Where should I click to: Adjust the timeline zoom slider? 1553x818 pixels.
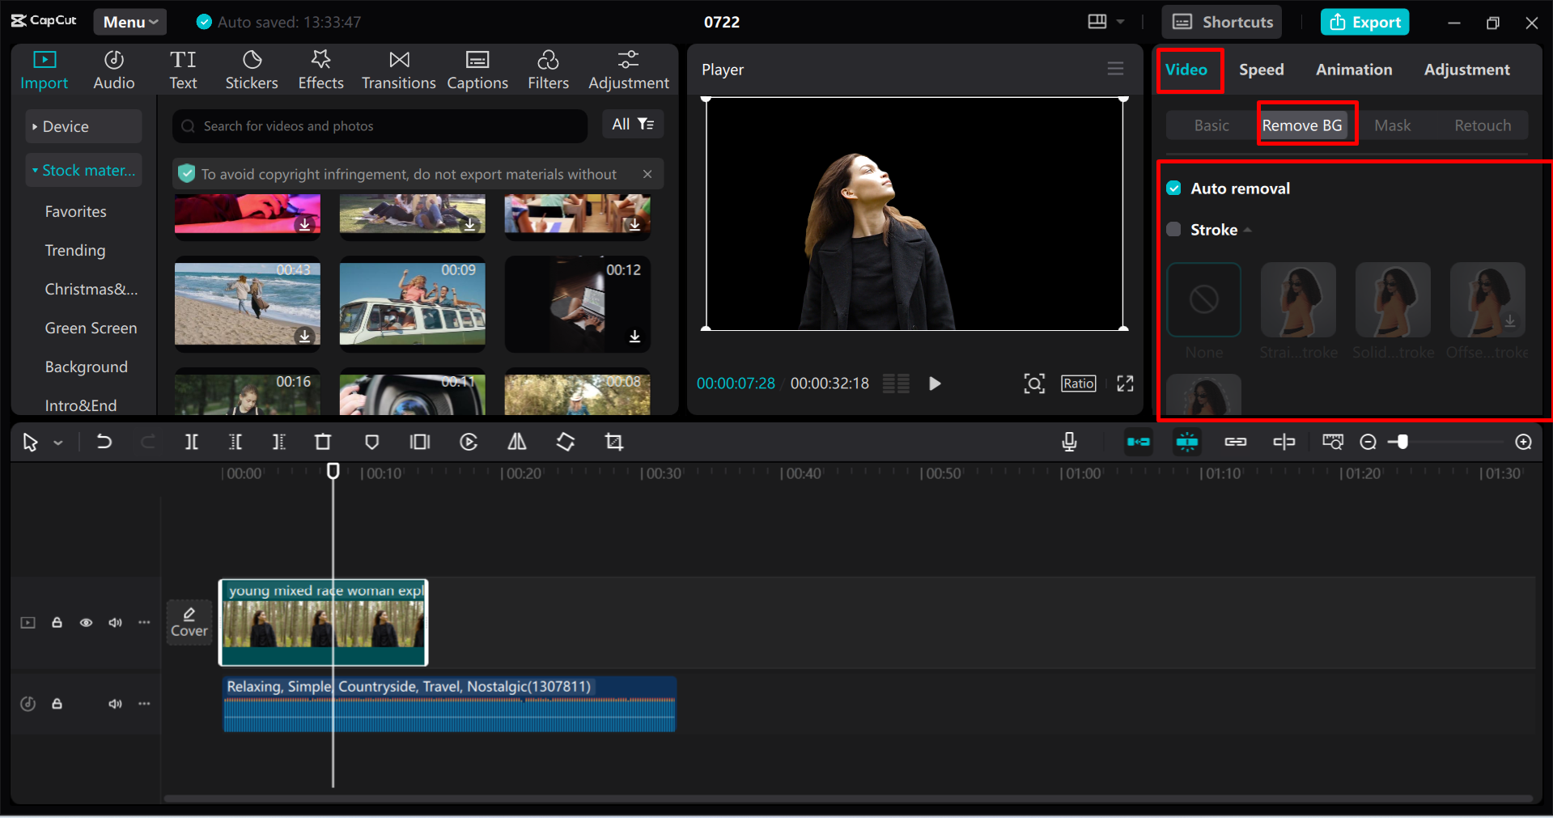click(x=1401, y=442)
